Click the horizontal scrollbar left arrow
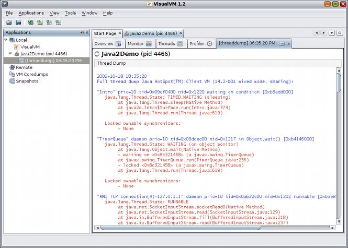 pyautogui.click(x=97, y=228)
